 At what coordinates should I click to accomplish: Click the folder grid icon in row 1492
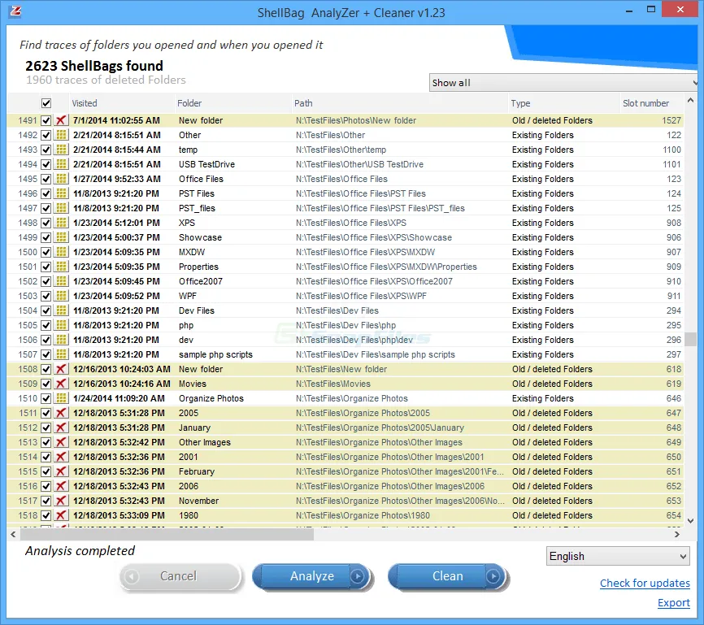(61, 135)
